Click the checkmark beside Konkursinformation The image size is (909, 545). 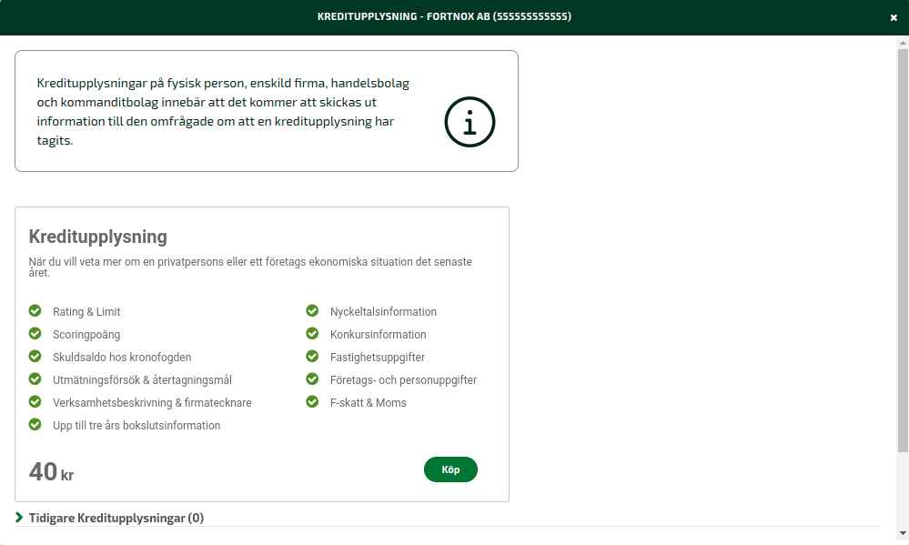point(312,333)
